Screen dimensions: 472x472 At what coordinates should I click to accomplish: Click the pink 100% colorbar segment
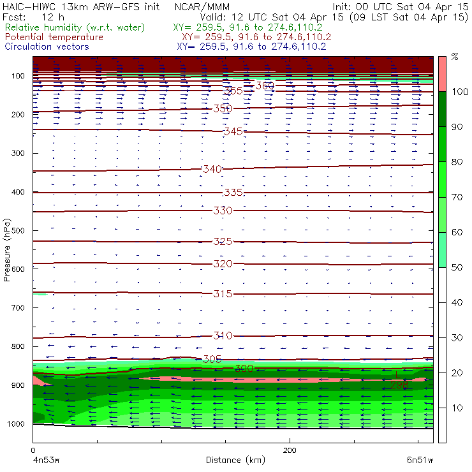pyautogui.click(x=442, y=74)
